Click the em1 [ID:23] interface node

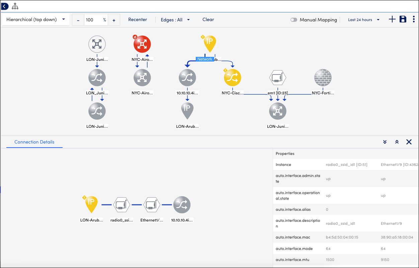point(278,78)
